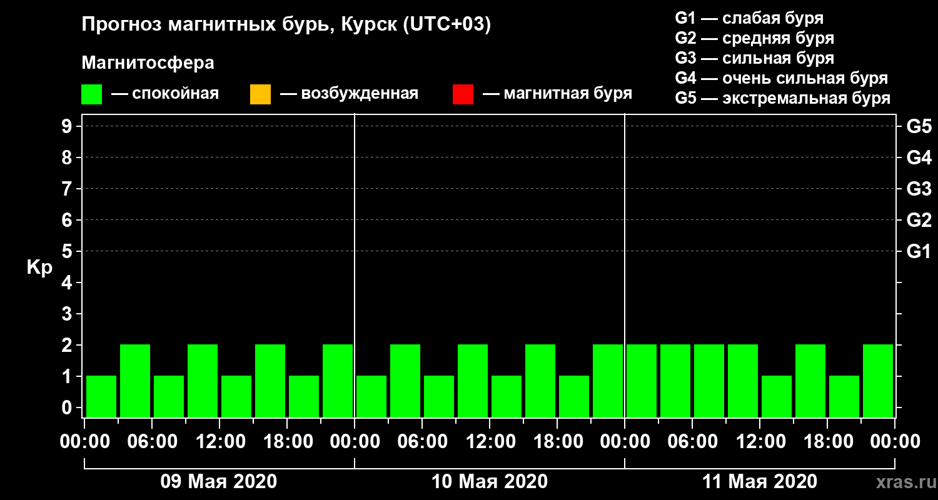Click the first Kp bar of 09 Мая
This screenshot has width=938, height=500.
[101, 396]
